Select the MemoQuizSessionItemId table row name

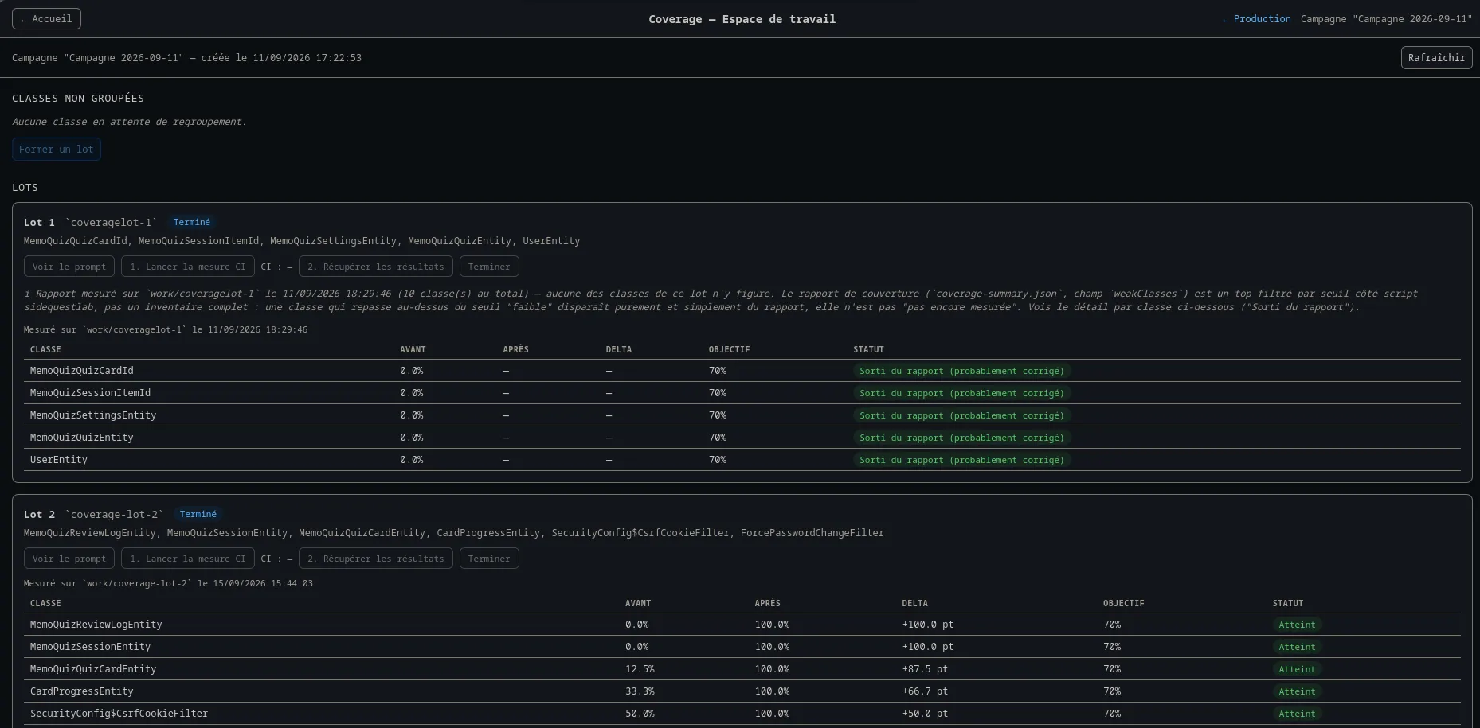[90, 393]
